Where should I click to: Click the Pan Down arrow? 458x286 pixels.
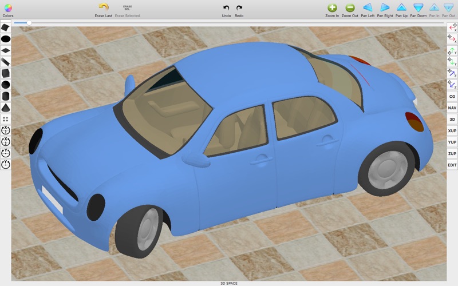coord(418,8)
